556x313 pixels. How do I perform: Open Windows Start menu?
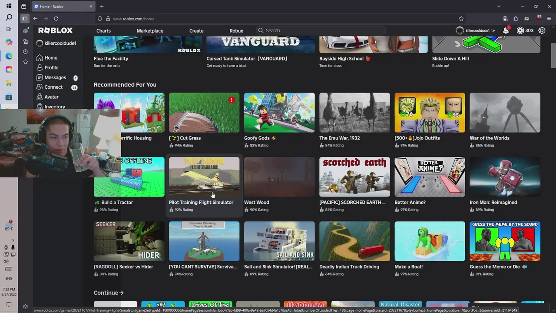point(9,6)
